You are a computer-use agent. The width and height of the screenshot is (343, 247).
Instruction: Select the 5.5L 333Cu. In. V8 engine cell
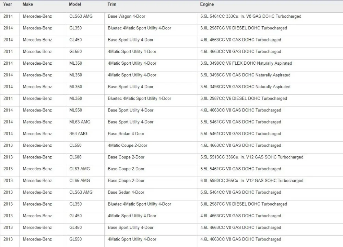click(x=270, y=18)
